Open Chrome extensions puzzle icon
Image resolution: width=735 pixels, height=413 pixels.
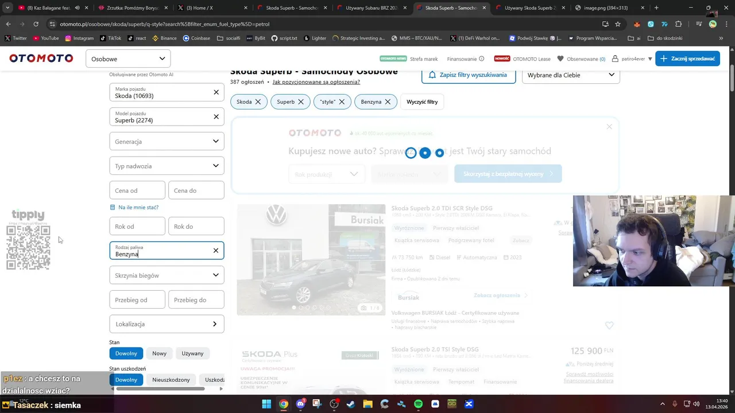click(678, 24)
